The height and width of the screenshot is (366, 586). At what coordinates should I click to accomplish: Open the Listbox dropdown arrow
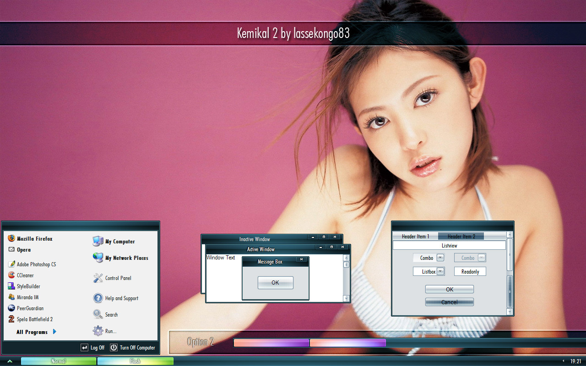pos(440,271)
